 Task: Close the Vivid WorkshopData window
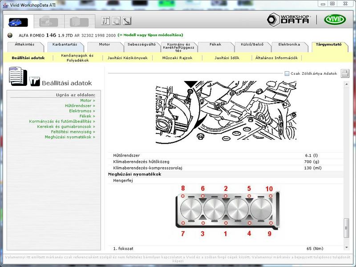[345, 4]
